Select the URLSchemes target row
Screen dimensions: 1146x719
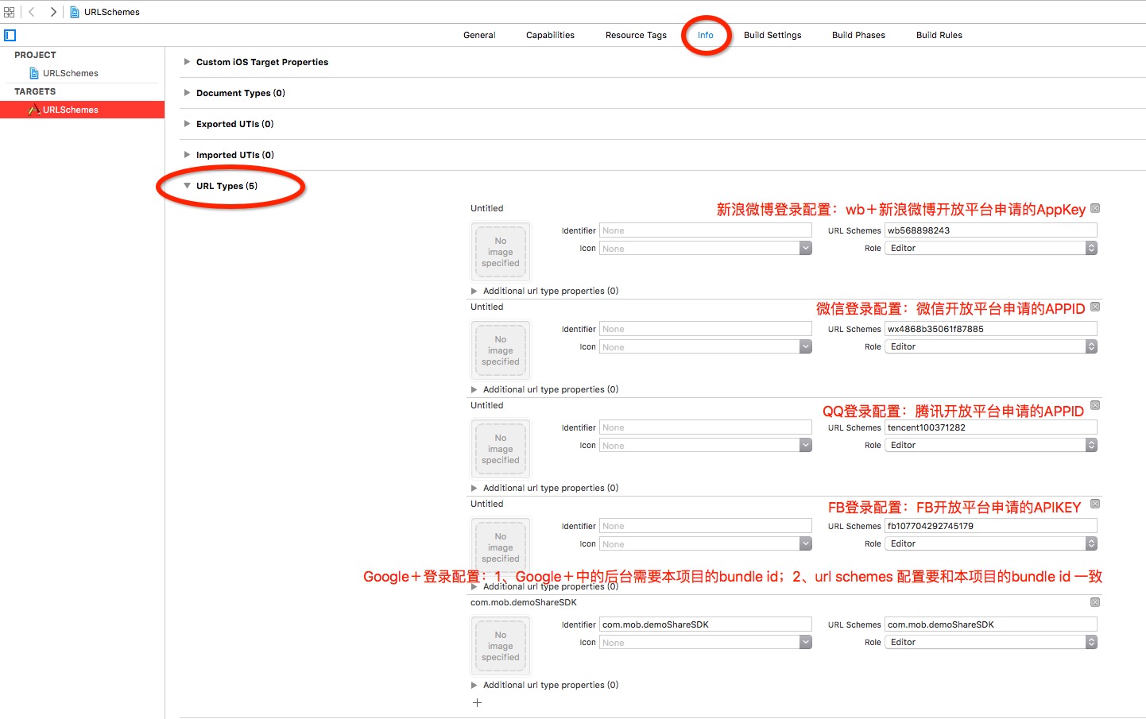coord(82,110)
